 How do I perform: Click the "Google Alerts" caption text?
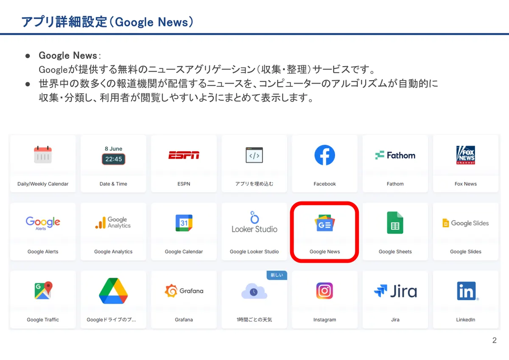(43, 252)
